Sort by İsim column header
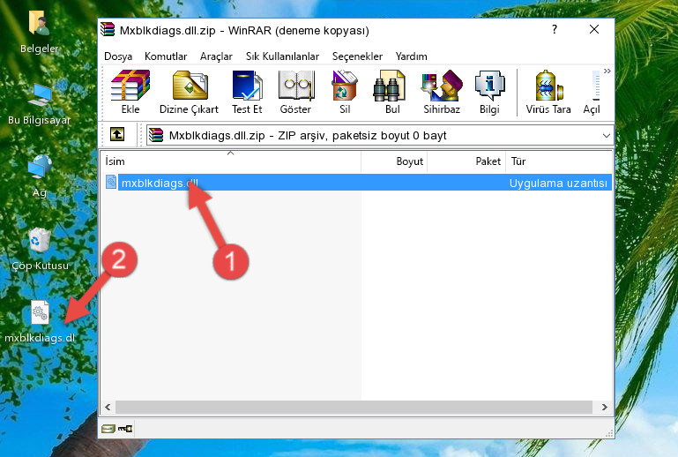The width and height of the screenshot is (678, 457). 231,161
